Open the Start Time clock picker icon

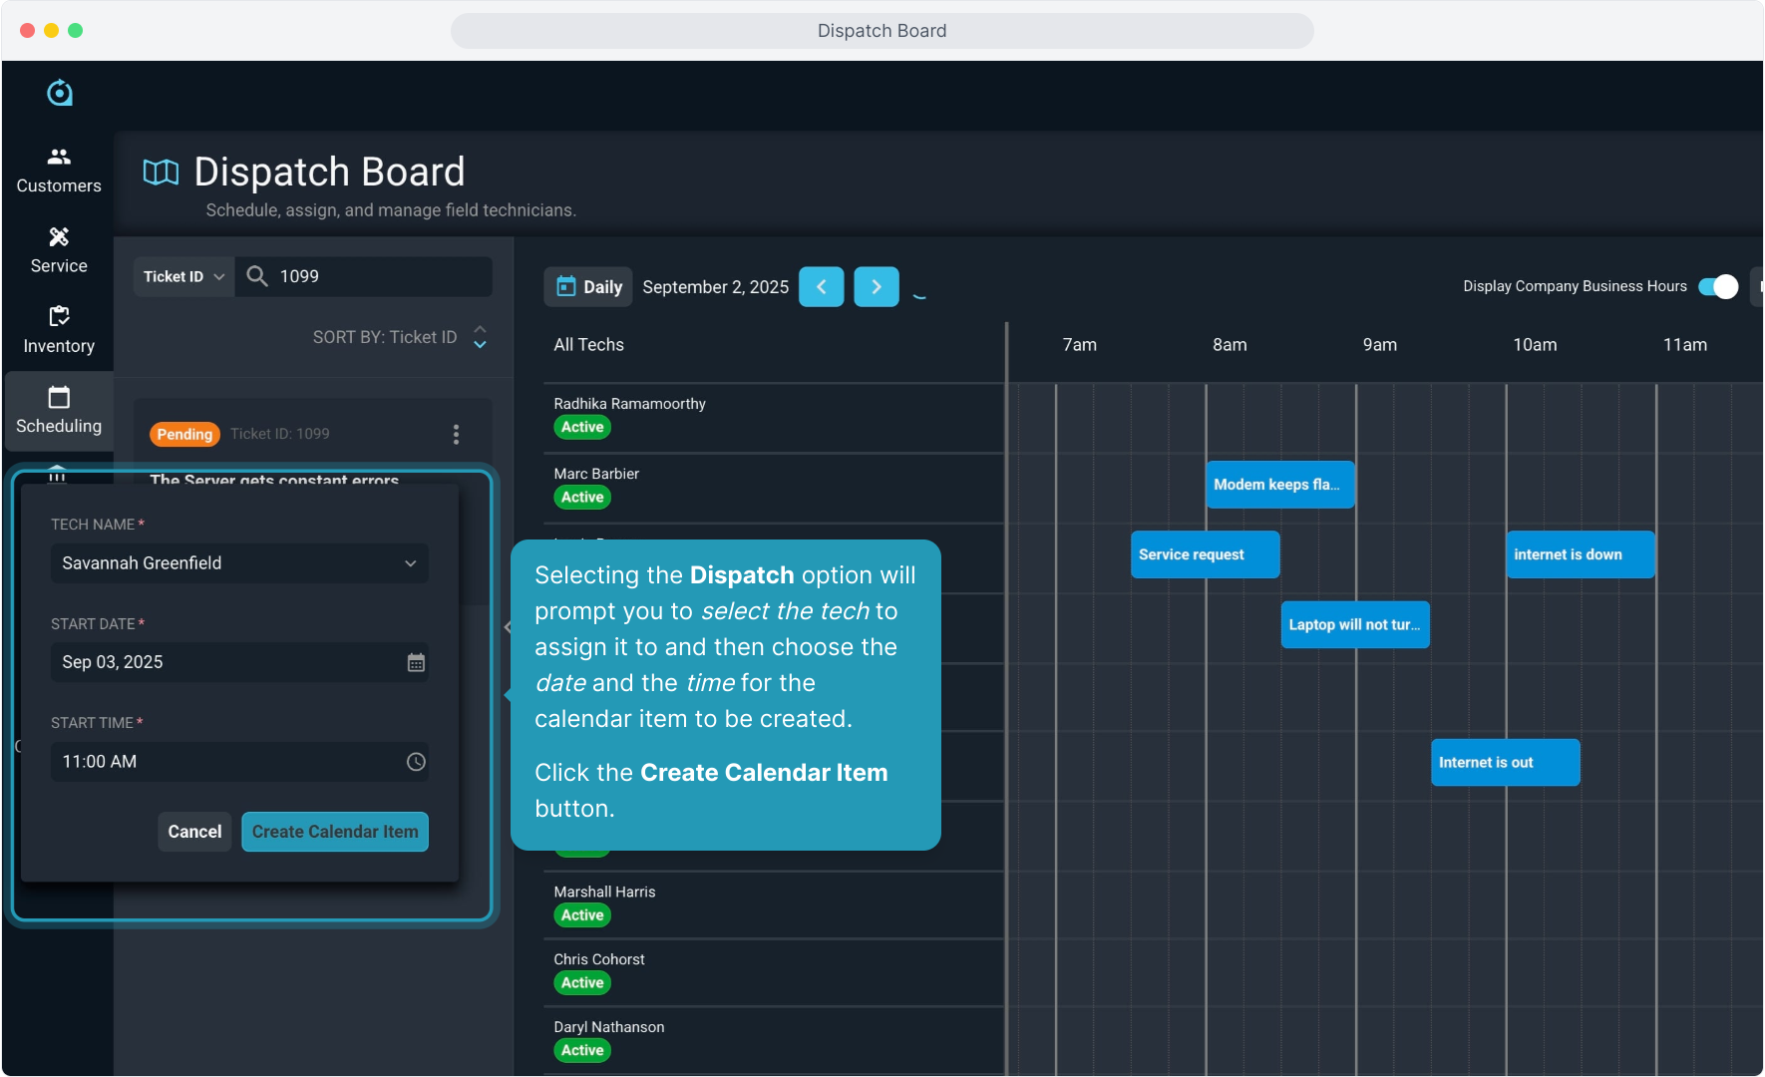pyautogui.click(x=416, y=762)
